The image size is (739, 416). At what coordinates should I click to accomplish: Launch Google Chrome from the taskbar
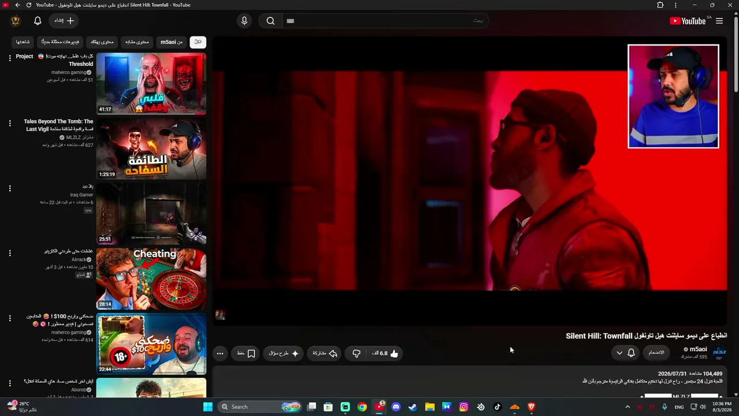pyautogui.click(x=362, y=407)
